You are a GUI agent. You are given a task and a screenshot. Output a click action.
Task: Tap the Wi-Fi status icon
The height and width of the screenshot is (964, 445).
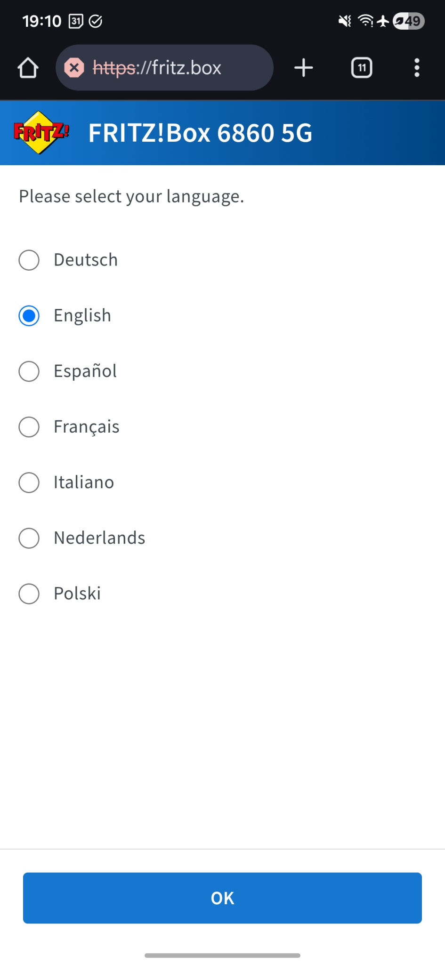[x=365, y=21]
